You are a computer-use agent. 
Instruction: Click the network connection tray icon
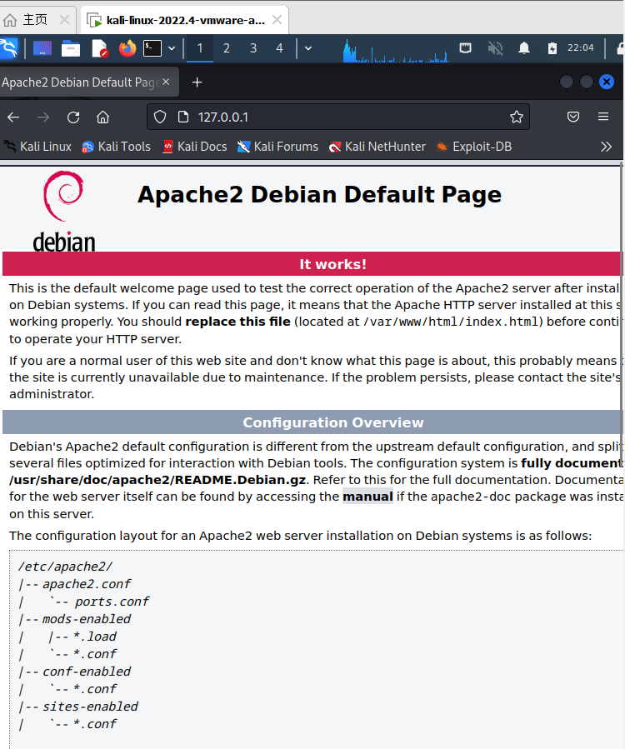[x=465, y=47]
